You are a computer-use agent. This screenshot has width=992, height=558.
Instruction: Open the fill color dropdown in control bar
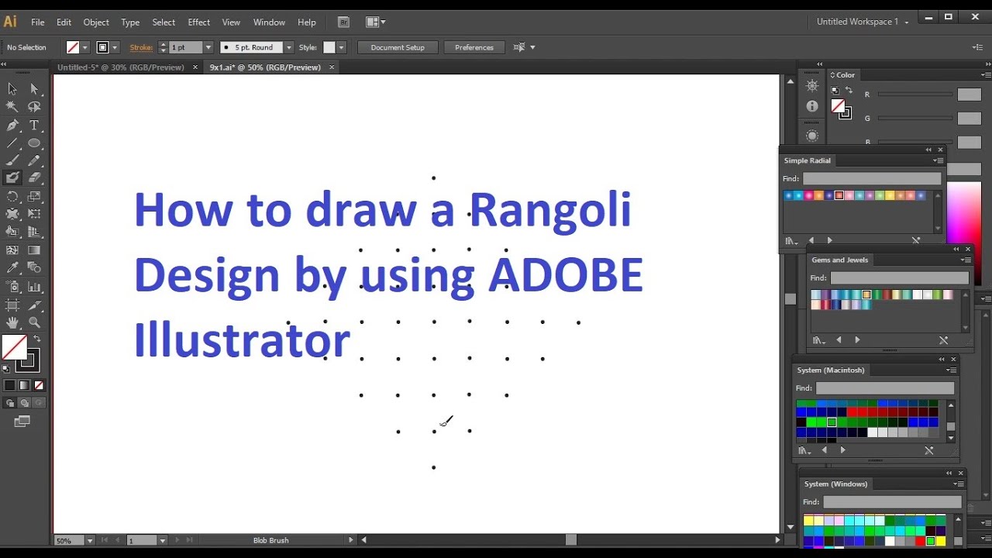(84, 47)
